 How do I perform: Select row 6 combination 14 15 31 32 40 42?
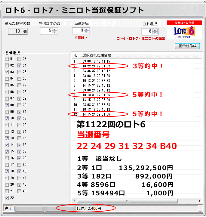tap(96, 85)
